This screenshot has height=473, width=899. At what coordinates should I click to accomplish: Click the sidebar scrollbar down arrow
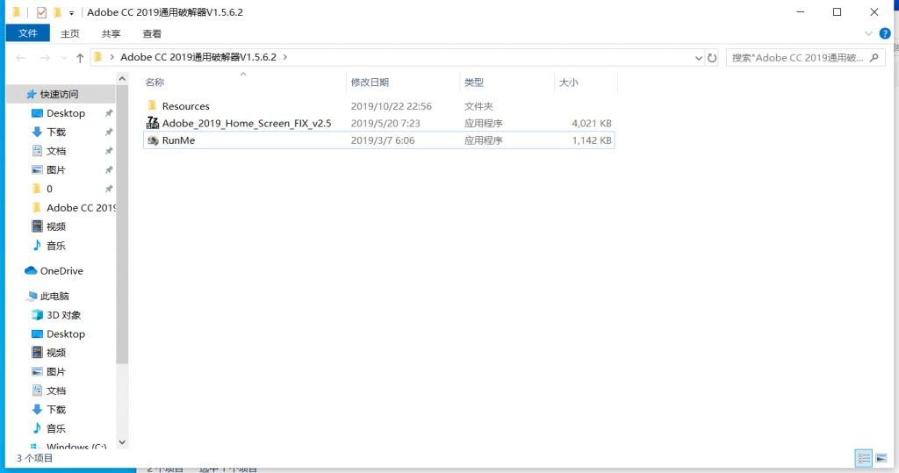pos(122,442)
